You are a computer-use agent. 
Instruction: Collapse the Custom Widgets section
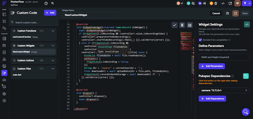point(53,46)
